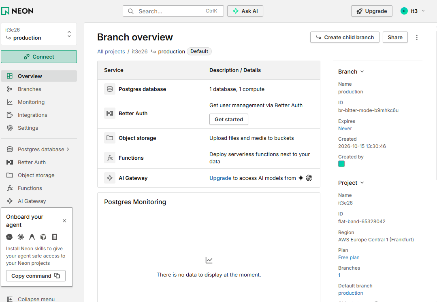The image size is (437, 302).
Task: Click the Share button
Action: click(395, 37)
